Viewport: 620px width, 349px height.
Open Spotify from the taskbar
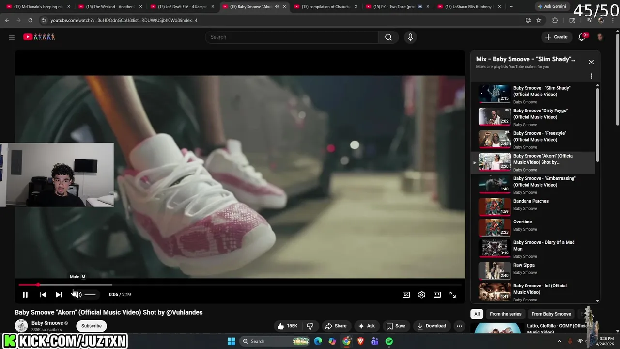(x=389, y=341)
